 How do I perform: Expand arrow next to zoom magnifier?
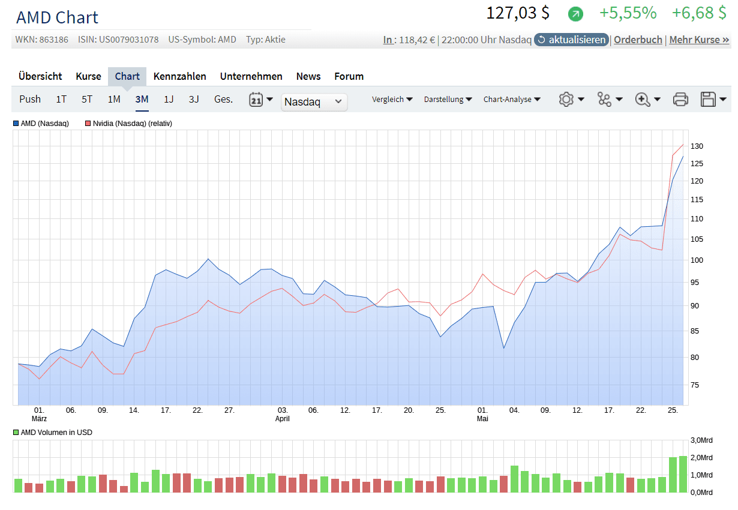(658, 100)
